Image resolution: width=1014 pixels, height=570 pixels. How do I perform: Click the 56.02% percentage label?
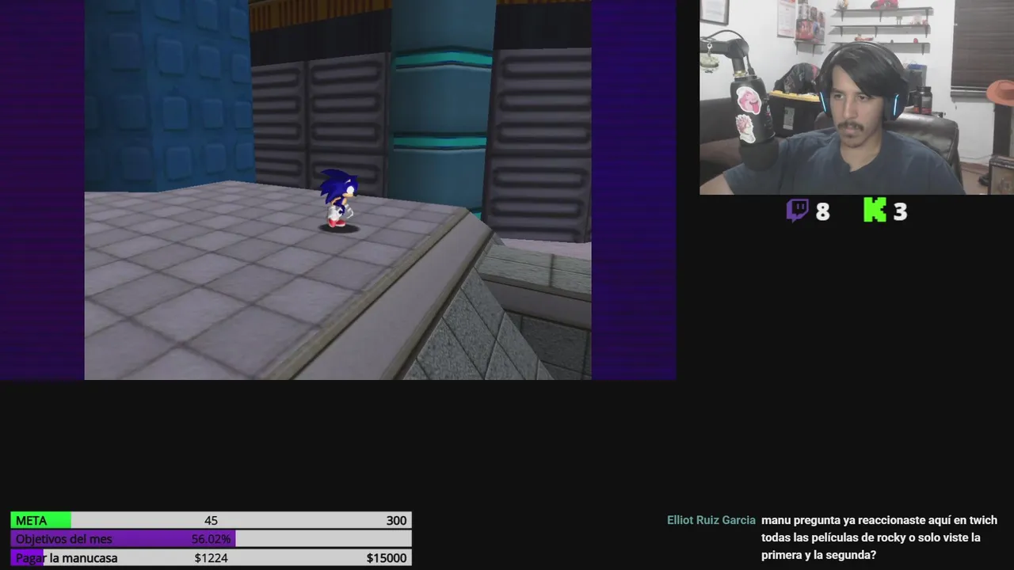pyautogui.click(x=212, y=539)
